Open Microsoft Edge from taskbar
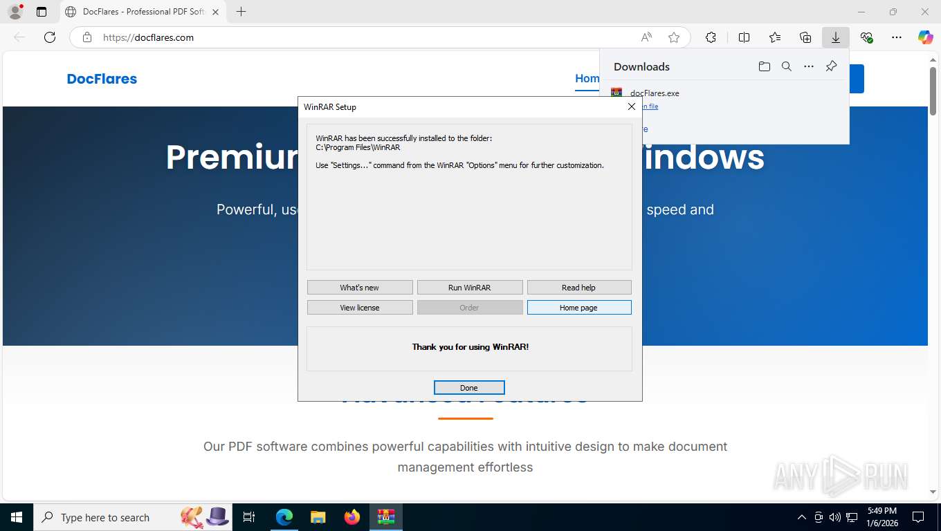 pyautogui.click(x=284, y=517)
